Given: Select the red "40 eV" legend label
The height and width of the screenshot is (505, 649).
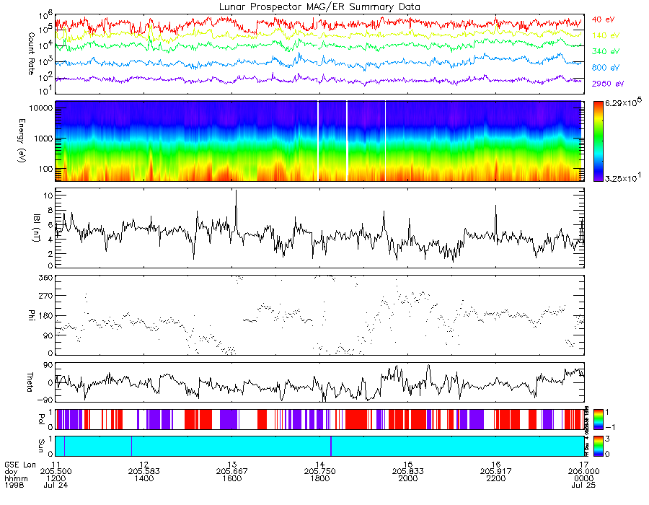Looking at the screenshot, I should click(x=603, y=19).
